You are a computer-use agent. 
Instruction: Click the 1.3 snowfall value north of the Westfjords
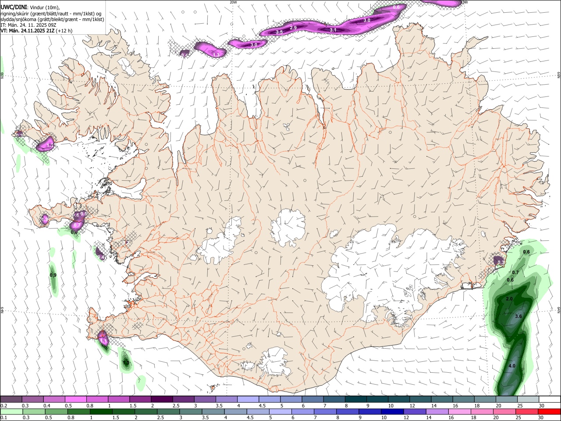(217, 54)
